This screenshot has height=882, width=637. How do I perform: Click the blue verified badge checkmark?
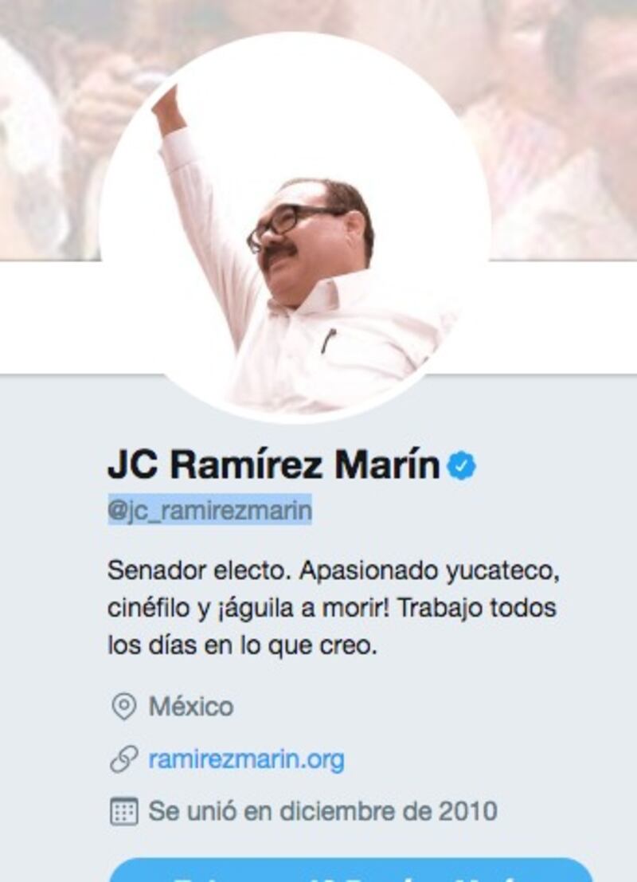(462, 466)
